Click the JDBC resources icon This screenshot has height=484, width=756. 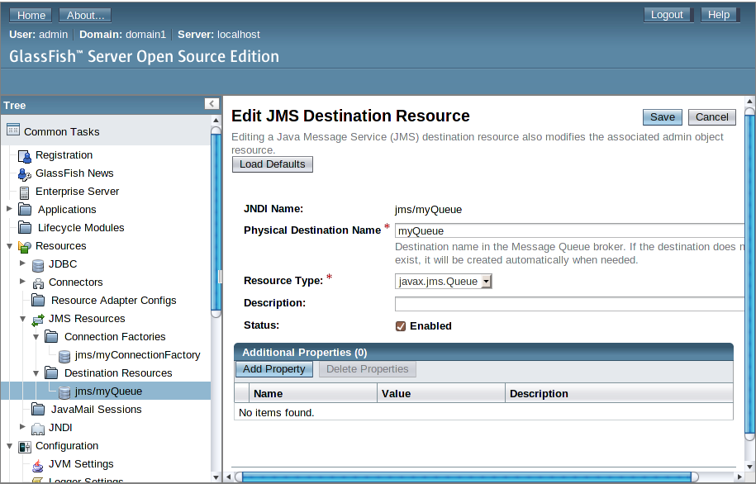(38, 263)
